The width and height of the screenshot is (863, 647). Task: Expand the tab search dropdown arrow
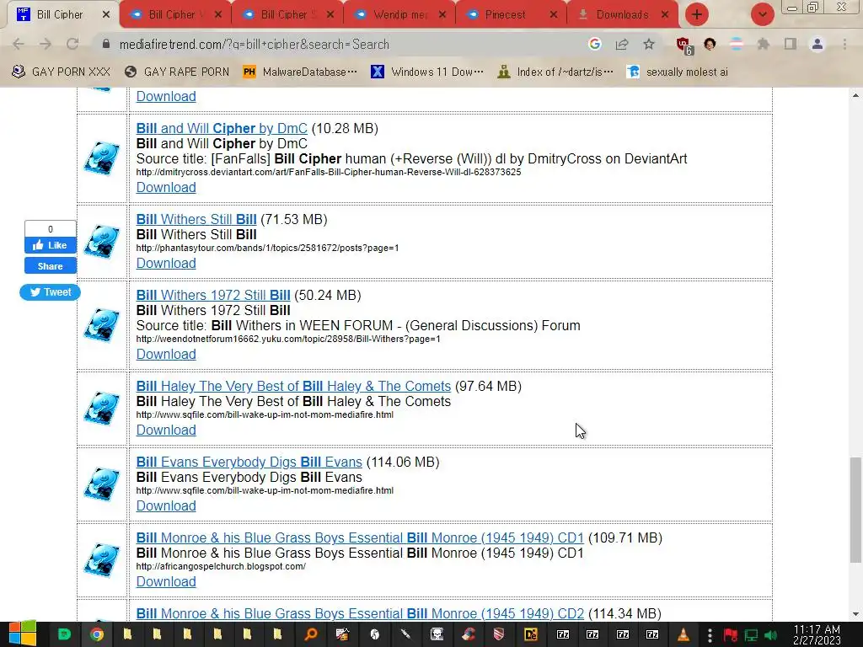tap(763, 14)
